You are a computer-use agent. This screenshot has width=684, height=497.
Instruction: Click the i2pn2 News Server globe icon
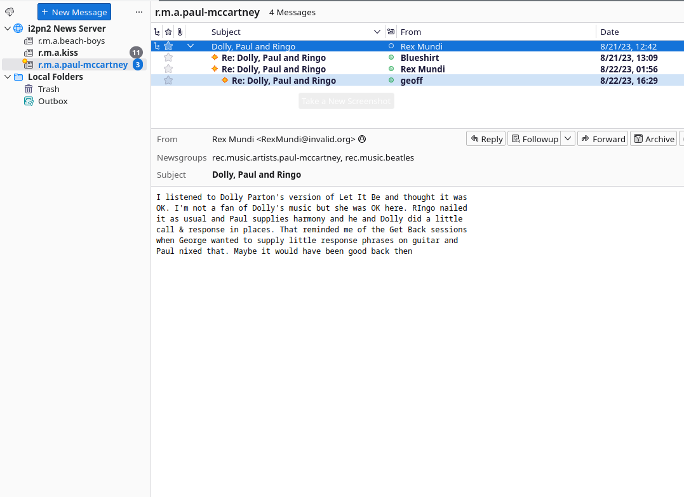pos(18,29)
